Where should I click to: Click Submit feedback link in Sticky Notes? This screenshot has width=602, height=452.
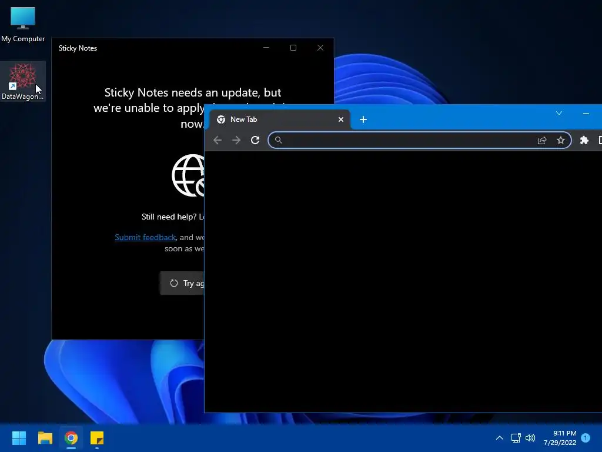tap(145, 238)
